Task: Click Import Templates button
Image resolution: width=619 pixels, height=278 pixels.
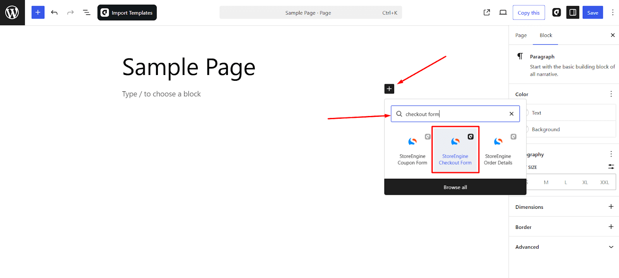Action: pos(127,12)
